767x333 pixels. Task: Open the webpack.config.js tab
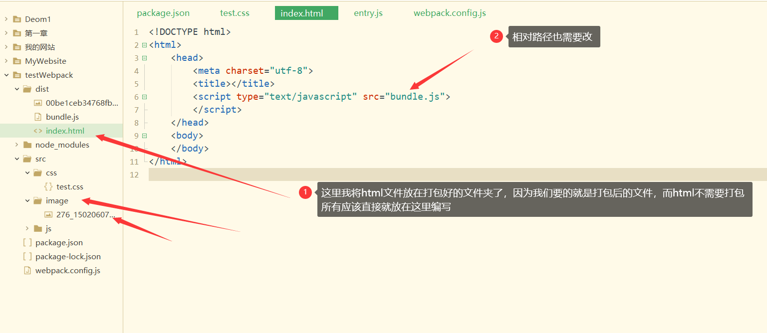tap(450, 13)
